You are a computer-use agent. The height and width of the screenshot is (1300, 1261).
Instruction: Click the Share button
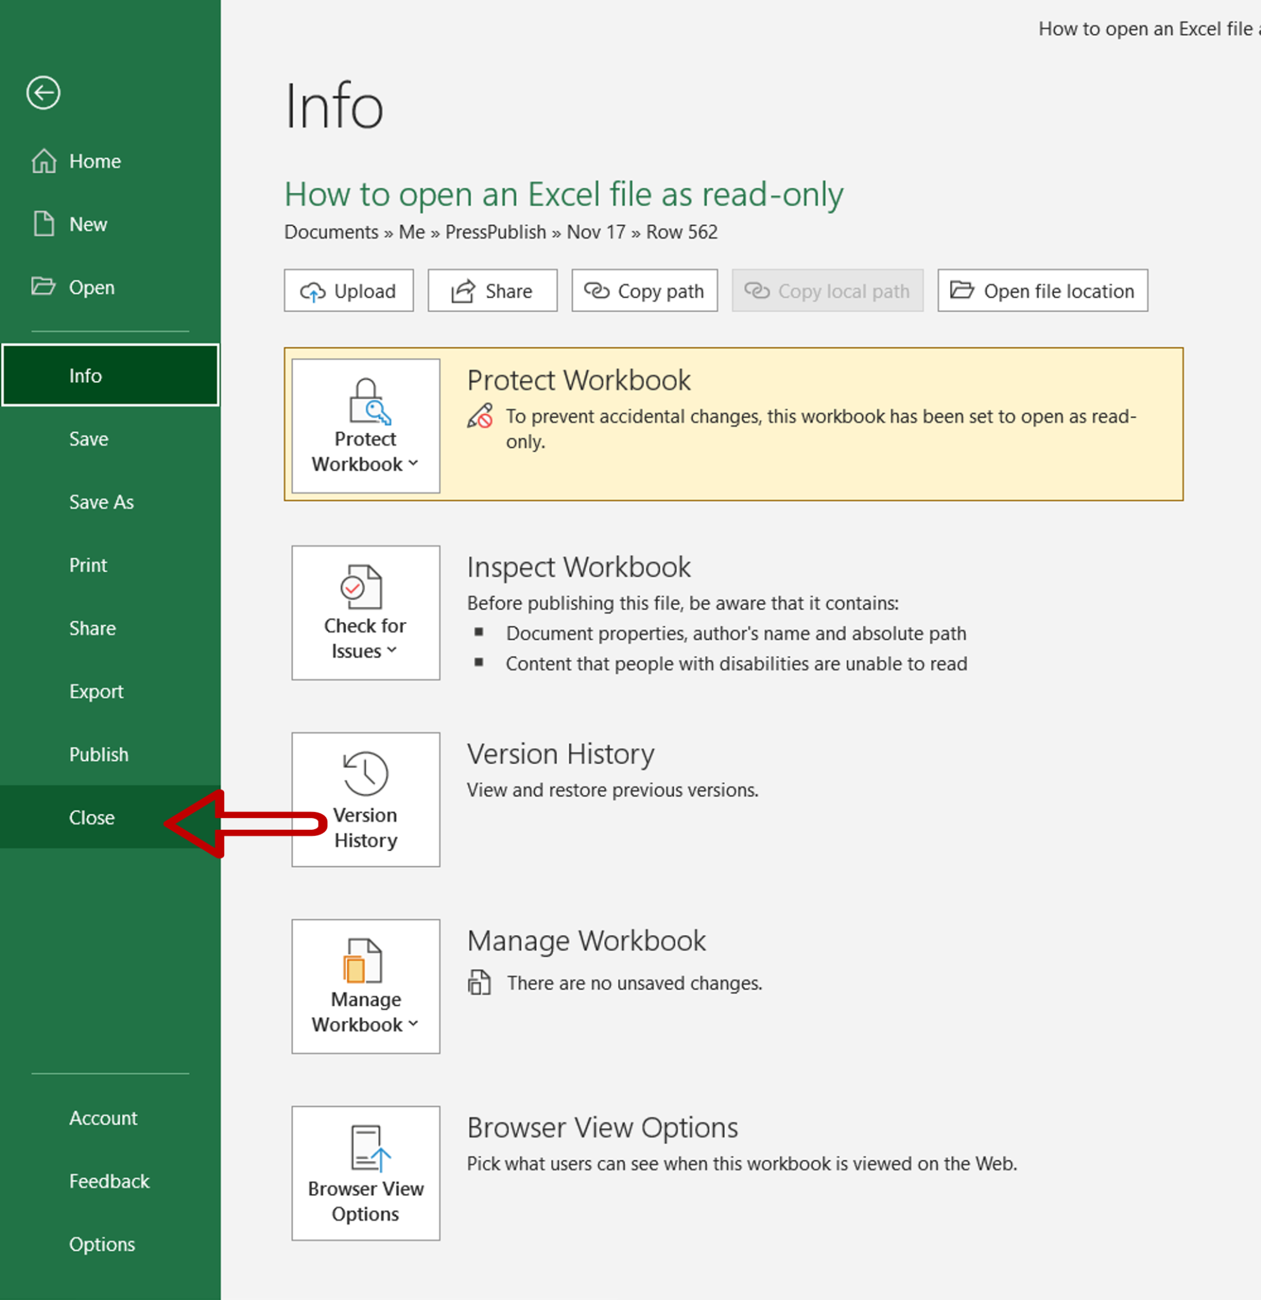(492, 291)
